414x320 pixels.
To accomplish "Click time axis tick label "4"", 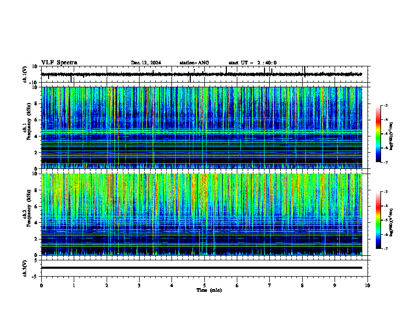I will 172,285.
